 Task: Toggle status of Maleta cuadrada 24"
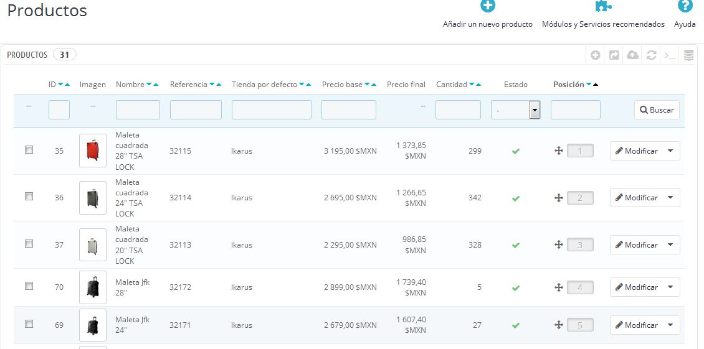coord(515,198)
